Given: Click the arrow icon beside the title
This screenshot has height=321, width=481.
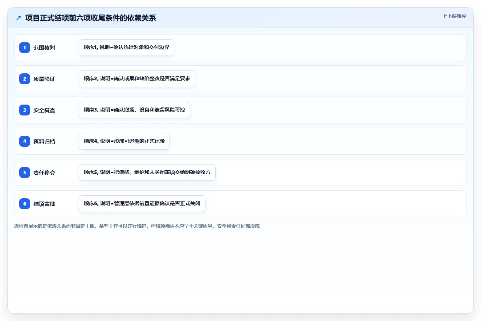Looking at the screenshot, I should (19, 18).
